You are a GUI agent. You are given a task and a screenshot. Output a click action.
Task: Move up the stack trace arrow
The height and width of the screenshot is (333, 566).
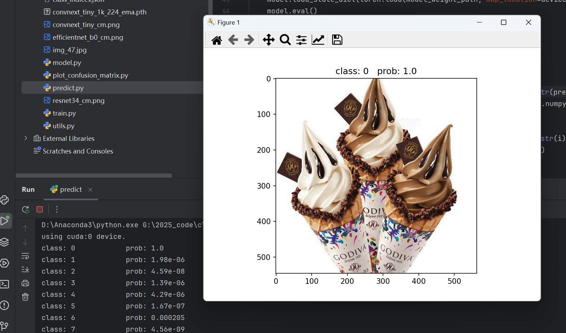point(25,228)
